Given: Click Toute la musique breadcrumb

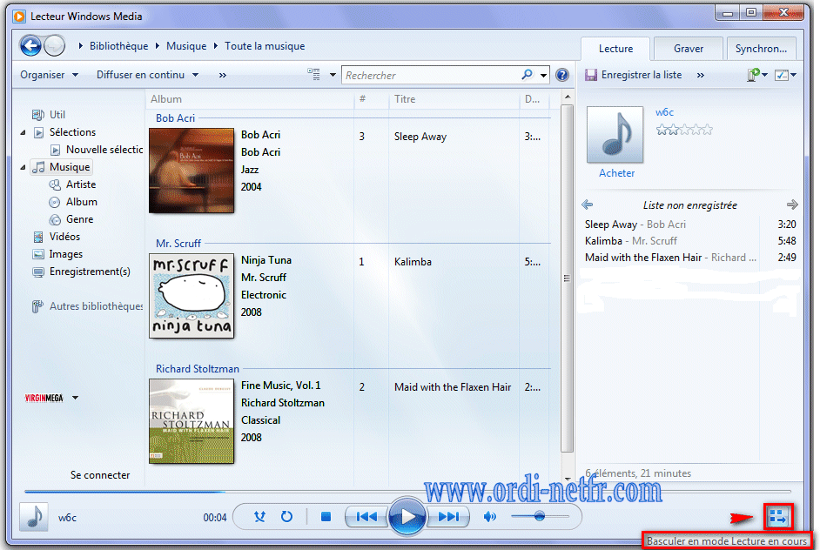Looking at the screenshot, I should 265,46.
